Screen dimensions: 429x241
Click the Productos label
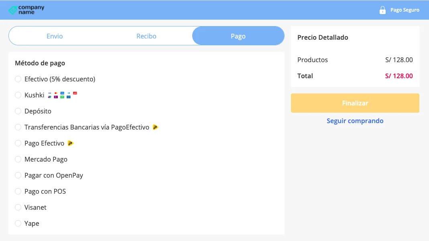pyautogui.click(x=313, y=60)
